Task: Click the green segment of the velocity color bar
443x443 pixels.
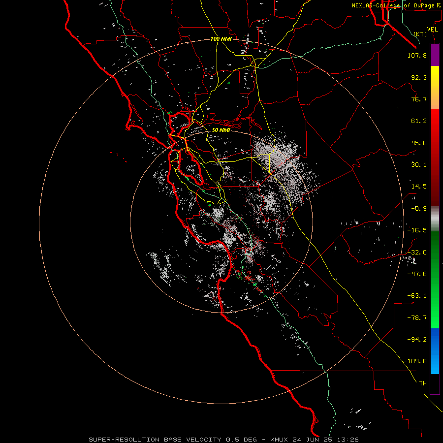Action: [435, 280]
